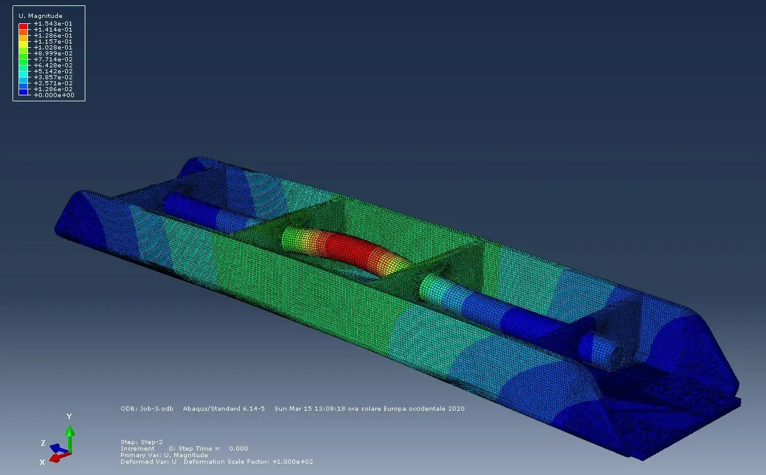The height and width of the screenshot is (475, 766).
Task: Click the 'Increment 0: Step Time' line
Action: (x=184, y=448)
